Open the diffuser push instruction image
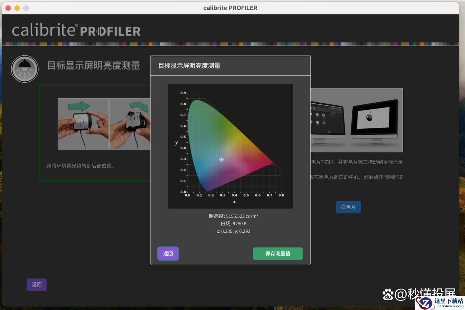The height and width of the screenshot is (310, 465). coord(83,124)
